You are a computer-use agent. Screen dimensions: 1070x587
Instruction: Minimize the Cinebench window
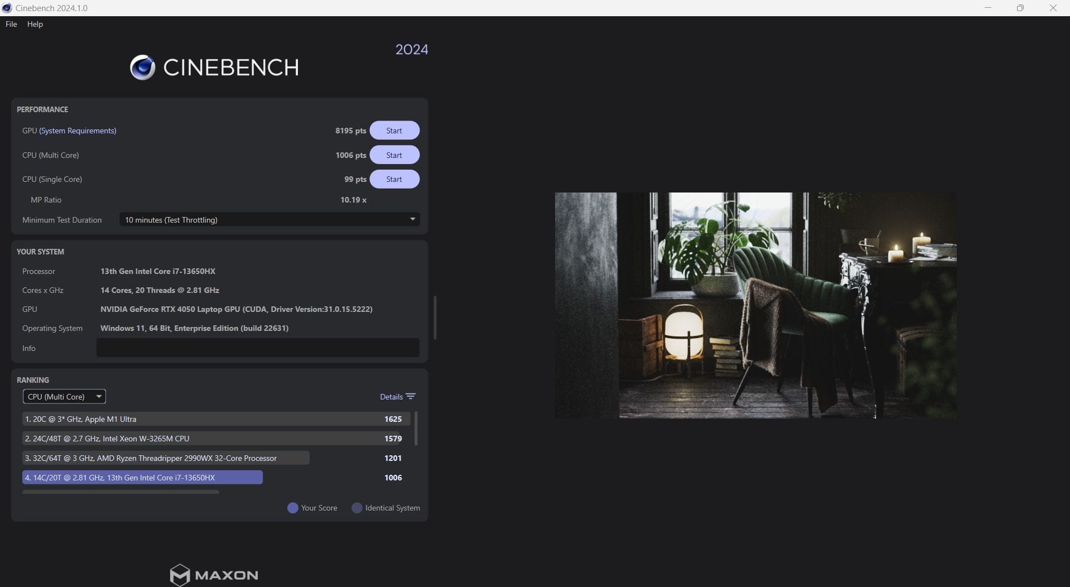click(988, 8)
